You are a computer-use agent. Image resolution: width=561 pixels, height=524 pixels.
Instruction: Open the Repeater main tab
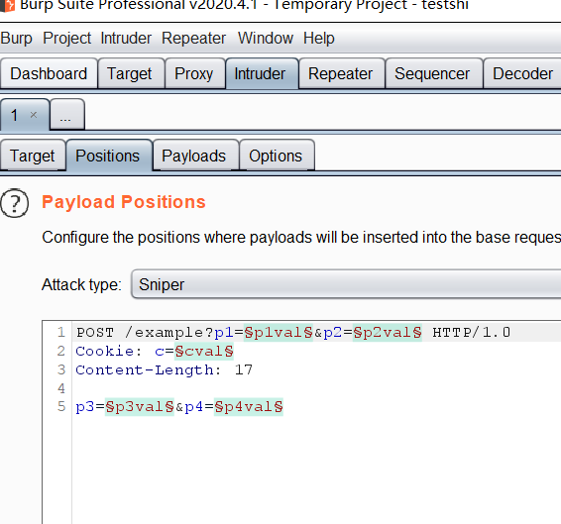(342, 73)
